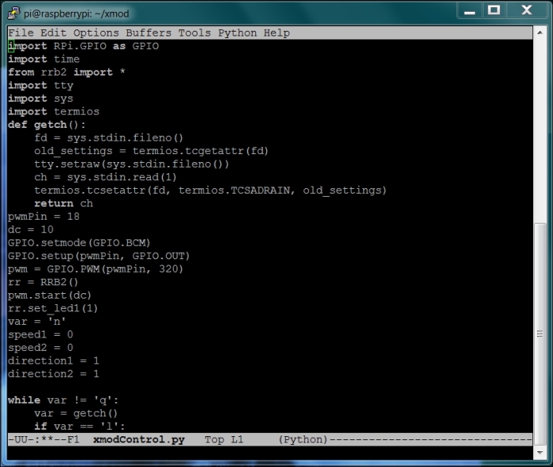Click the window title 'pi@raspberrypi: ~/xmod'

(77, 13)
